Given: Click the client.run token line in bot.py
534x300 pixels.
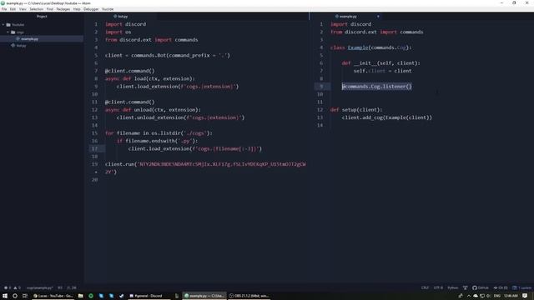Looking at the screenshot, I should click(205, 164).
